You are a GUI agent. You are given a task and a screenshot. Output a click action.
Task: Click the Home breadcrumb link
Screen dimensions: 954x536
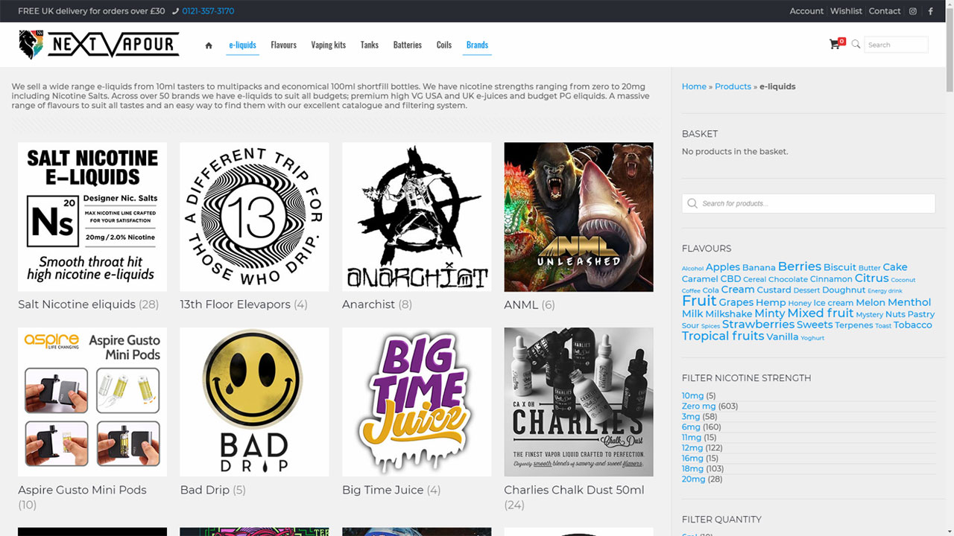(x=694, y=86)
